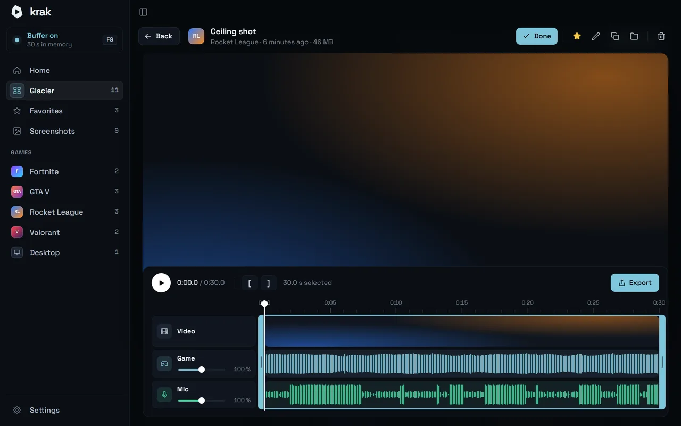Click the clip details line with 46 MB

[x=272, y=42]
